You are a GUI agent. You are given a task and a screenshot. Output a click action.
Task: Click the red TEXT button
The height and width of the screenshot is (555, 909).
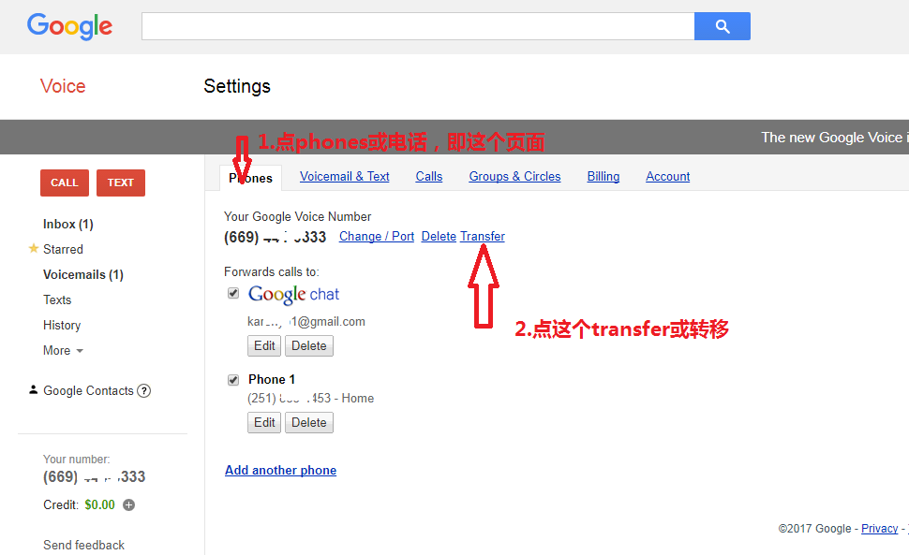121,183
